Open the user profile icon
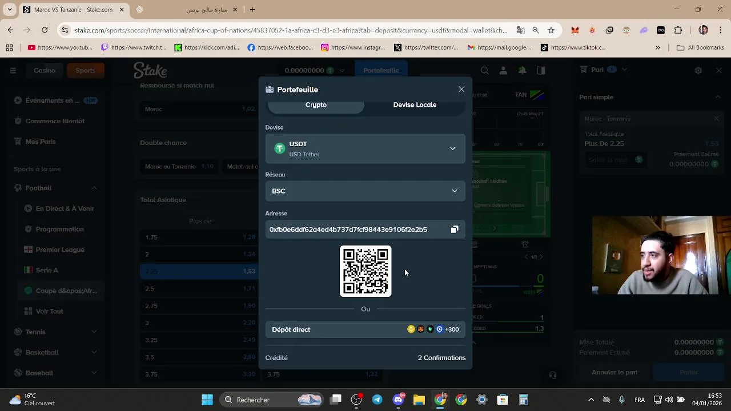 (x=503, y=70)
